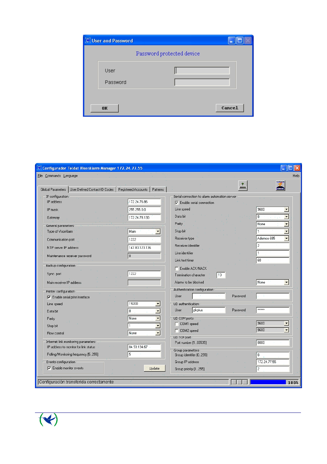Screen dimensions: 327x464
Task: Click the Link test timer field
Action: (x=273, y=260)
